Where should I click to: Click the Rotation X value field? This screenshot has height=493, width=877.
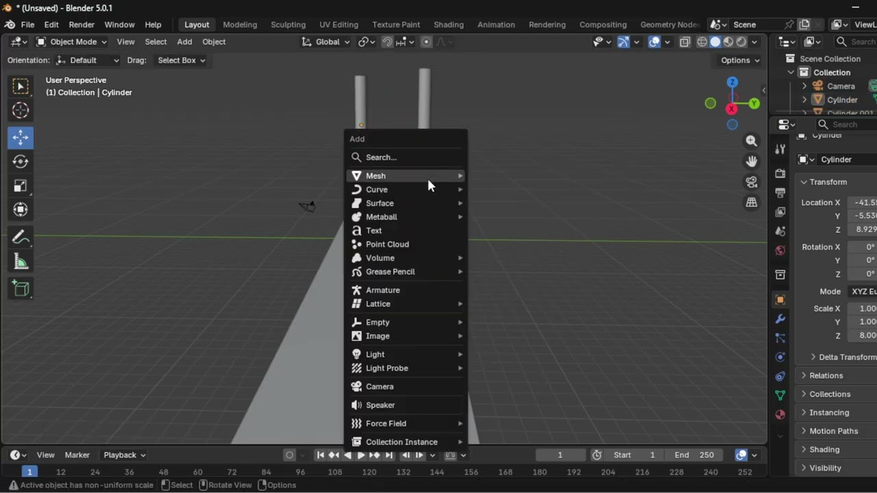863,247
